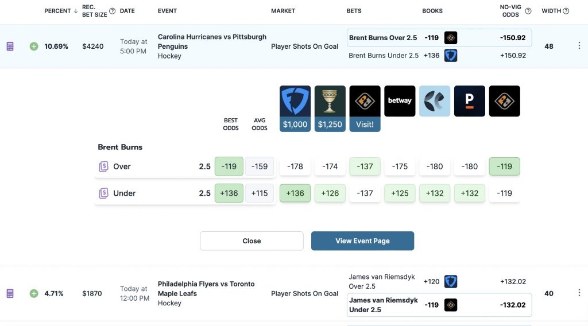Screen dimensions: 588x326
Task: Click View Event Page button
Action: click(363, 241)
